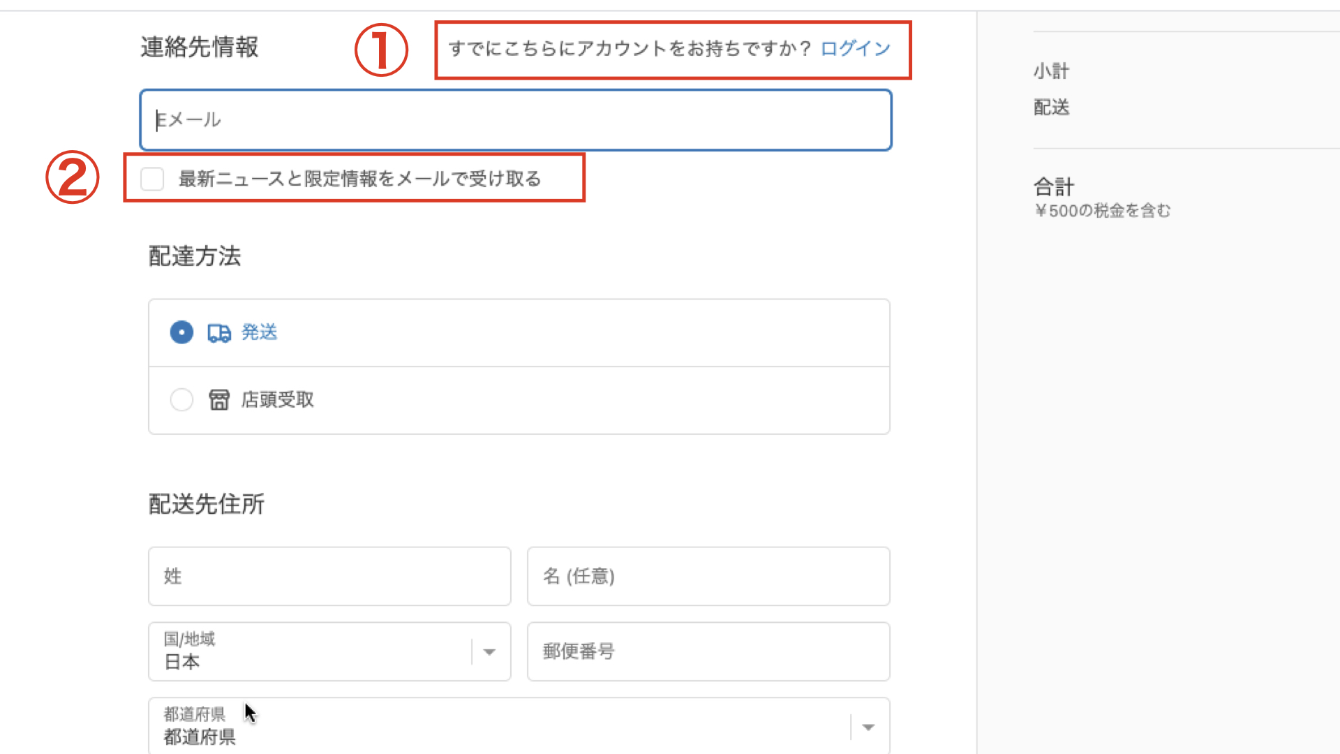
Task: Click the ログイン link
Action: click(856, 48)
